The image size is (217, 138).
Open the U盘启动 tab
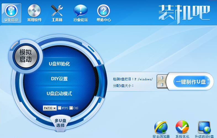pos(11,13)
